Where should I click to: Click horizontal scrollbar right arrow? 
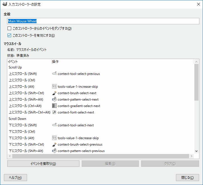tap(192, 156)
